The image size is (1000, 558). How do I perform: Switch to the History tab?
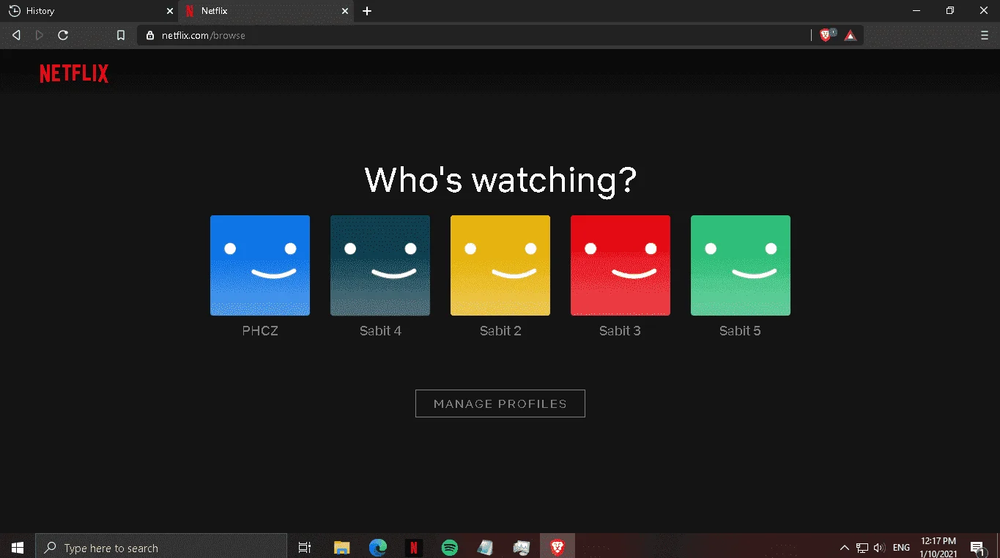[88, 11]
